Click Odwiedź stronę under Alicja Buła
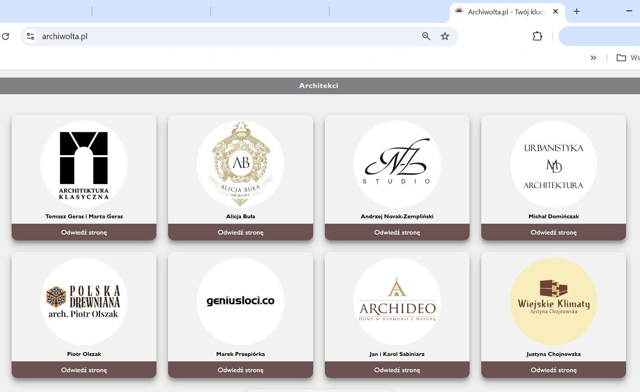The image size is (640, 392). click(241, 232)
